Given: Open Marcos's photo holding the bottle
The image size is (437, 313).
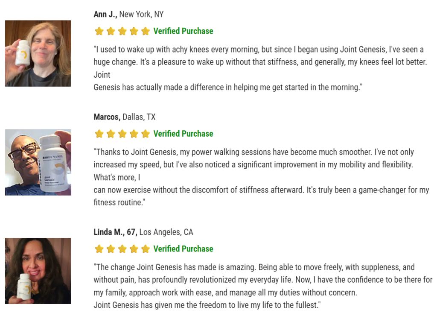Looking at the screenshot, I should pyautogui.click(x=38, y=162).
